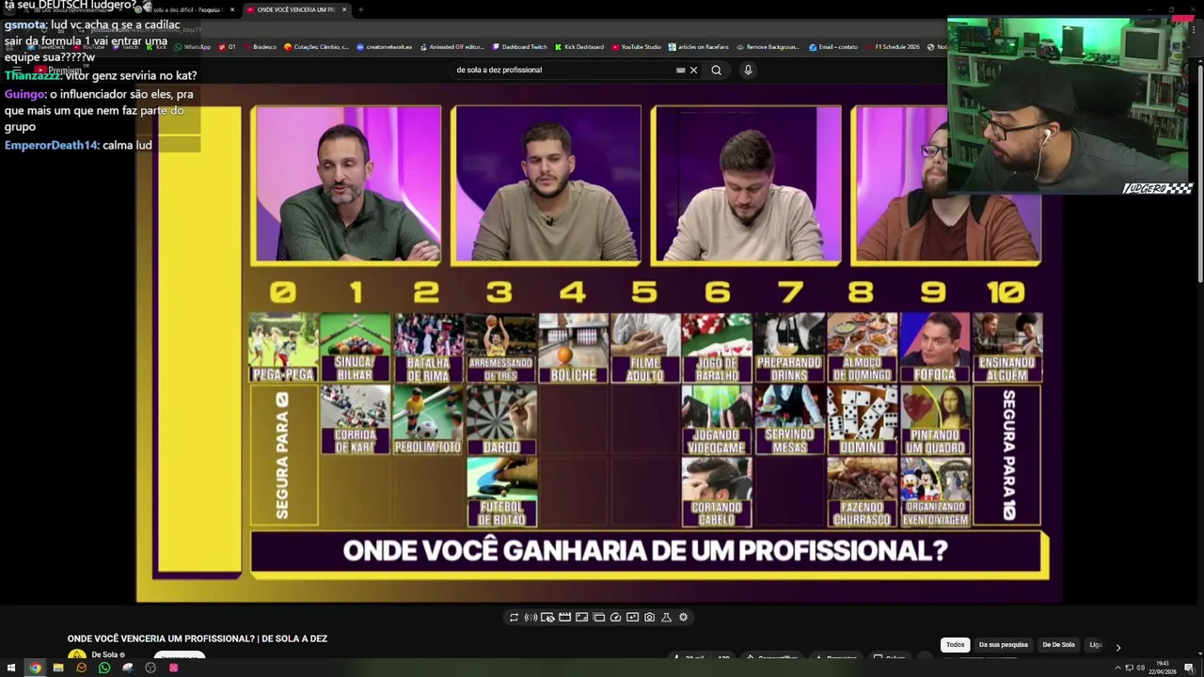Open a new browser tab with plus
Image resolution: width=1204 pixels, height=677 pixels.
pos(361,9)
